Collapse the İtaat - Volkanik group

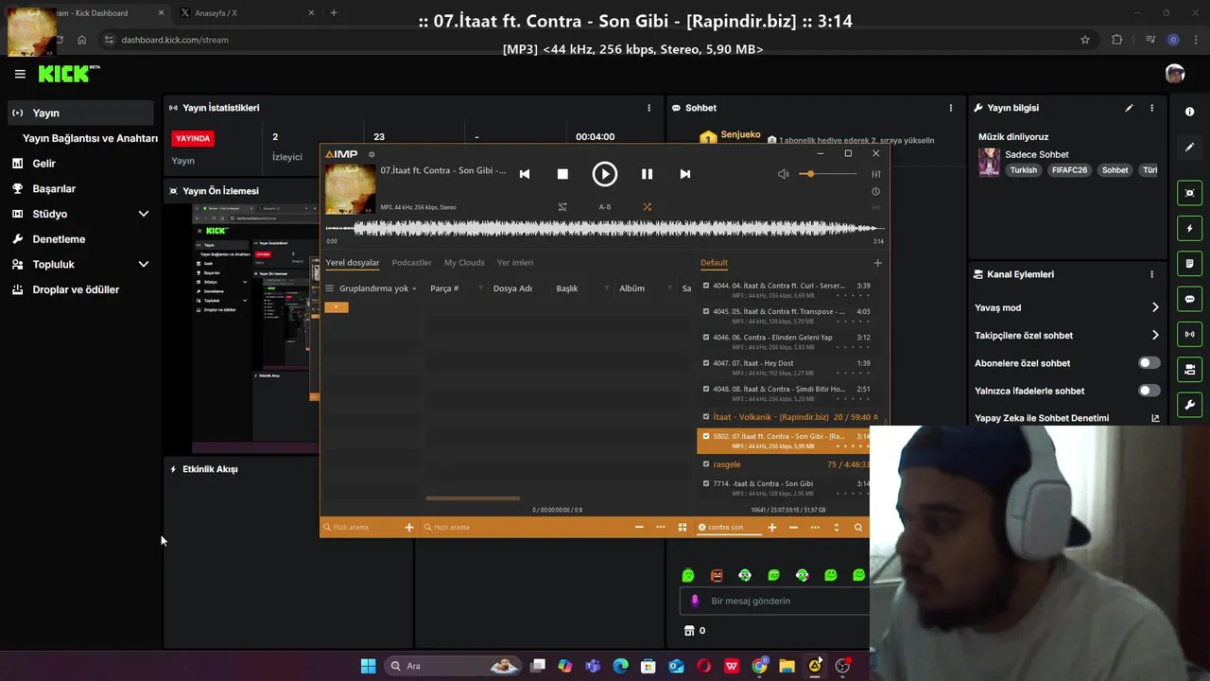tap(875, 417)
